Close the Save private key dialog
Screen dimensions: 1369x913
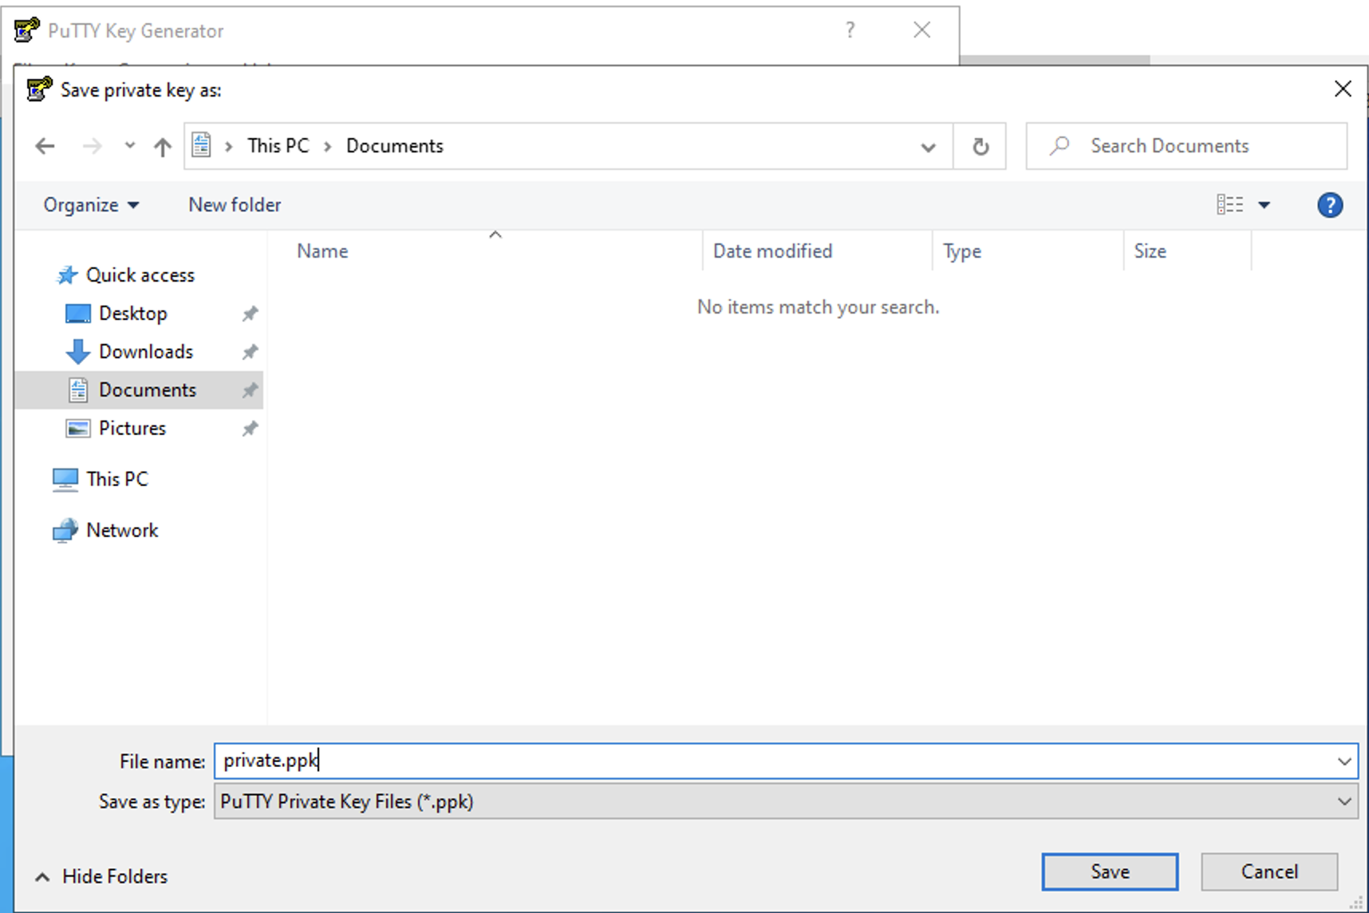click(x=1343, y=89)
